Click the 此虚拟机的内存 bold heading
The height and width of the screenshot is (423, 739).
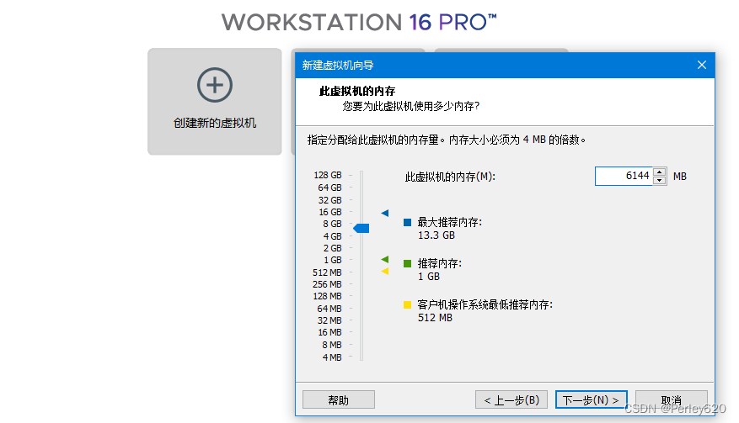tap(357, 91)
